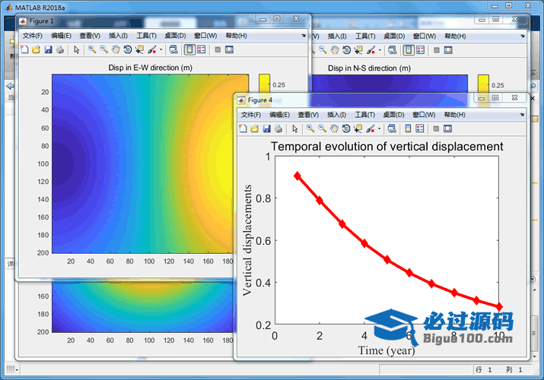Open 窗口(W) menu in Figure 4
This screenshot has width=544, height=380.
pyautogui.click(x=424, y=115)
